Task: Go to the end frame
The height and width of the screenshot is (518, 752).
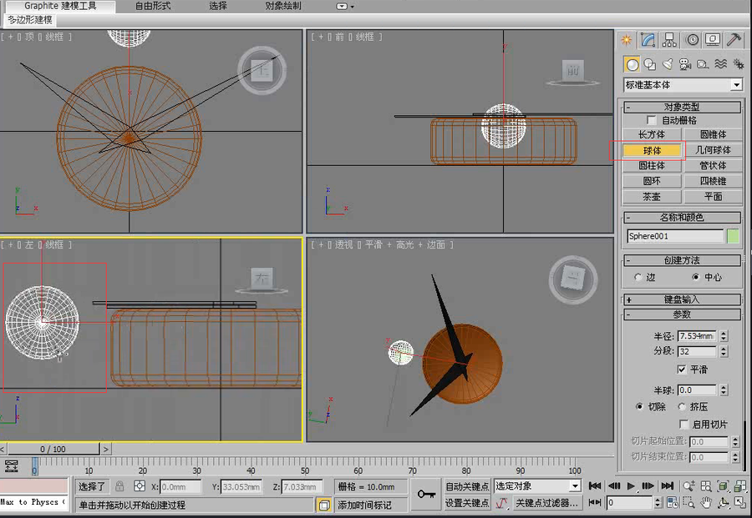Action: pos(667,486)
